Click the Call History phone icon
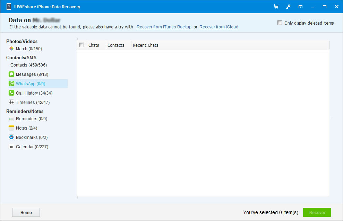 tap(11, 93)
